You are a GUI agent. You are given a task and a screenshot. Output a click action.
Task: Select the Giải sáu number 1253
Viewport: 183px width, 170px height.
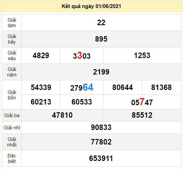[142, 55]
